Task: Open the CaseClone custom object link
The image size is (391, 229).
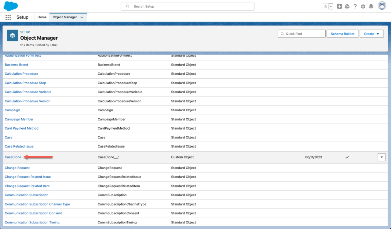Action: [x=13, y=157]
